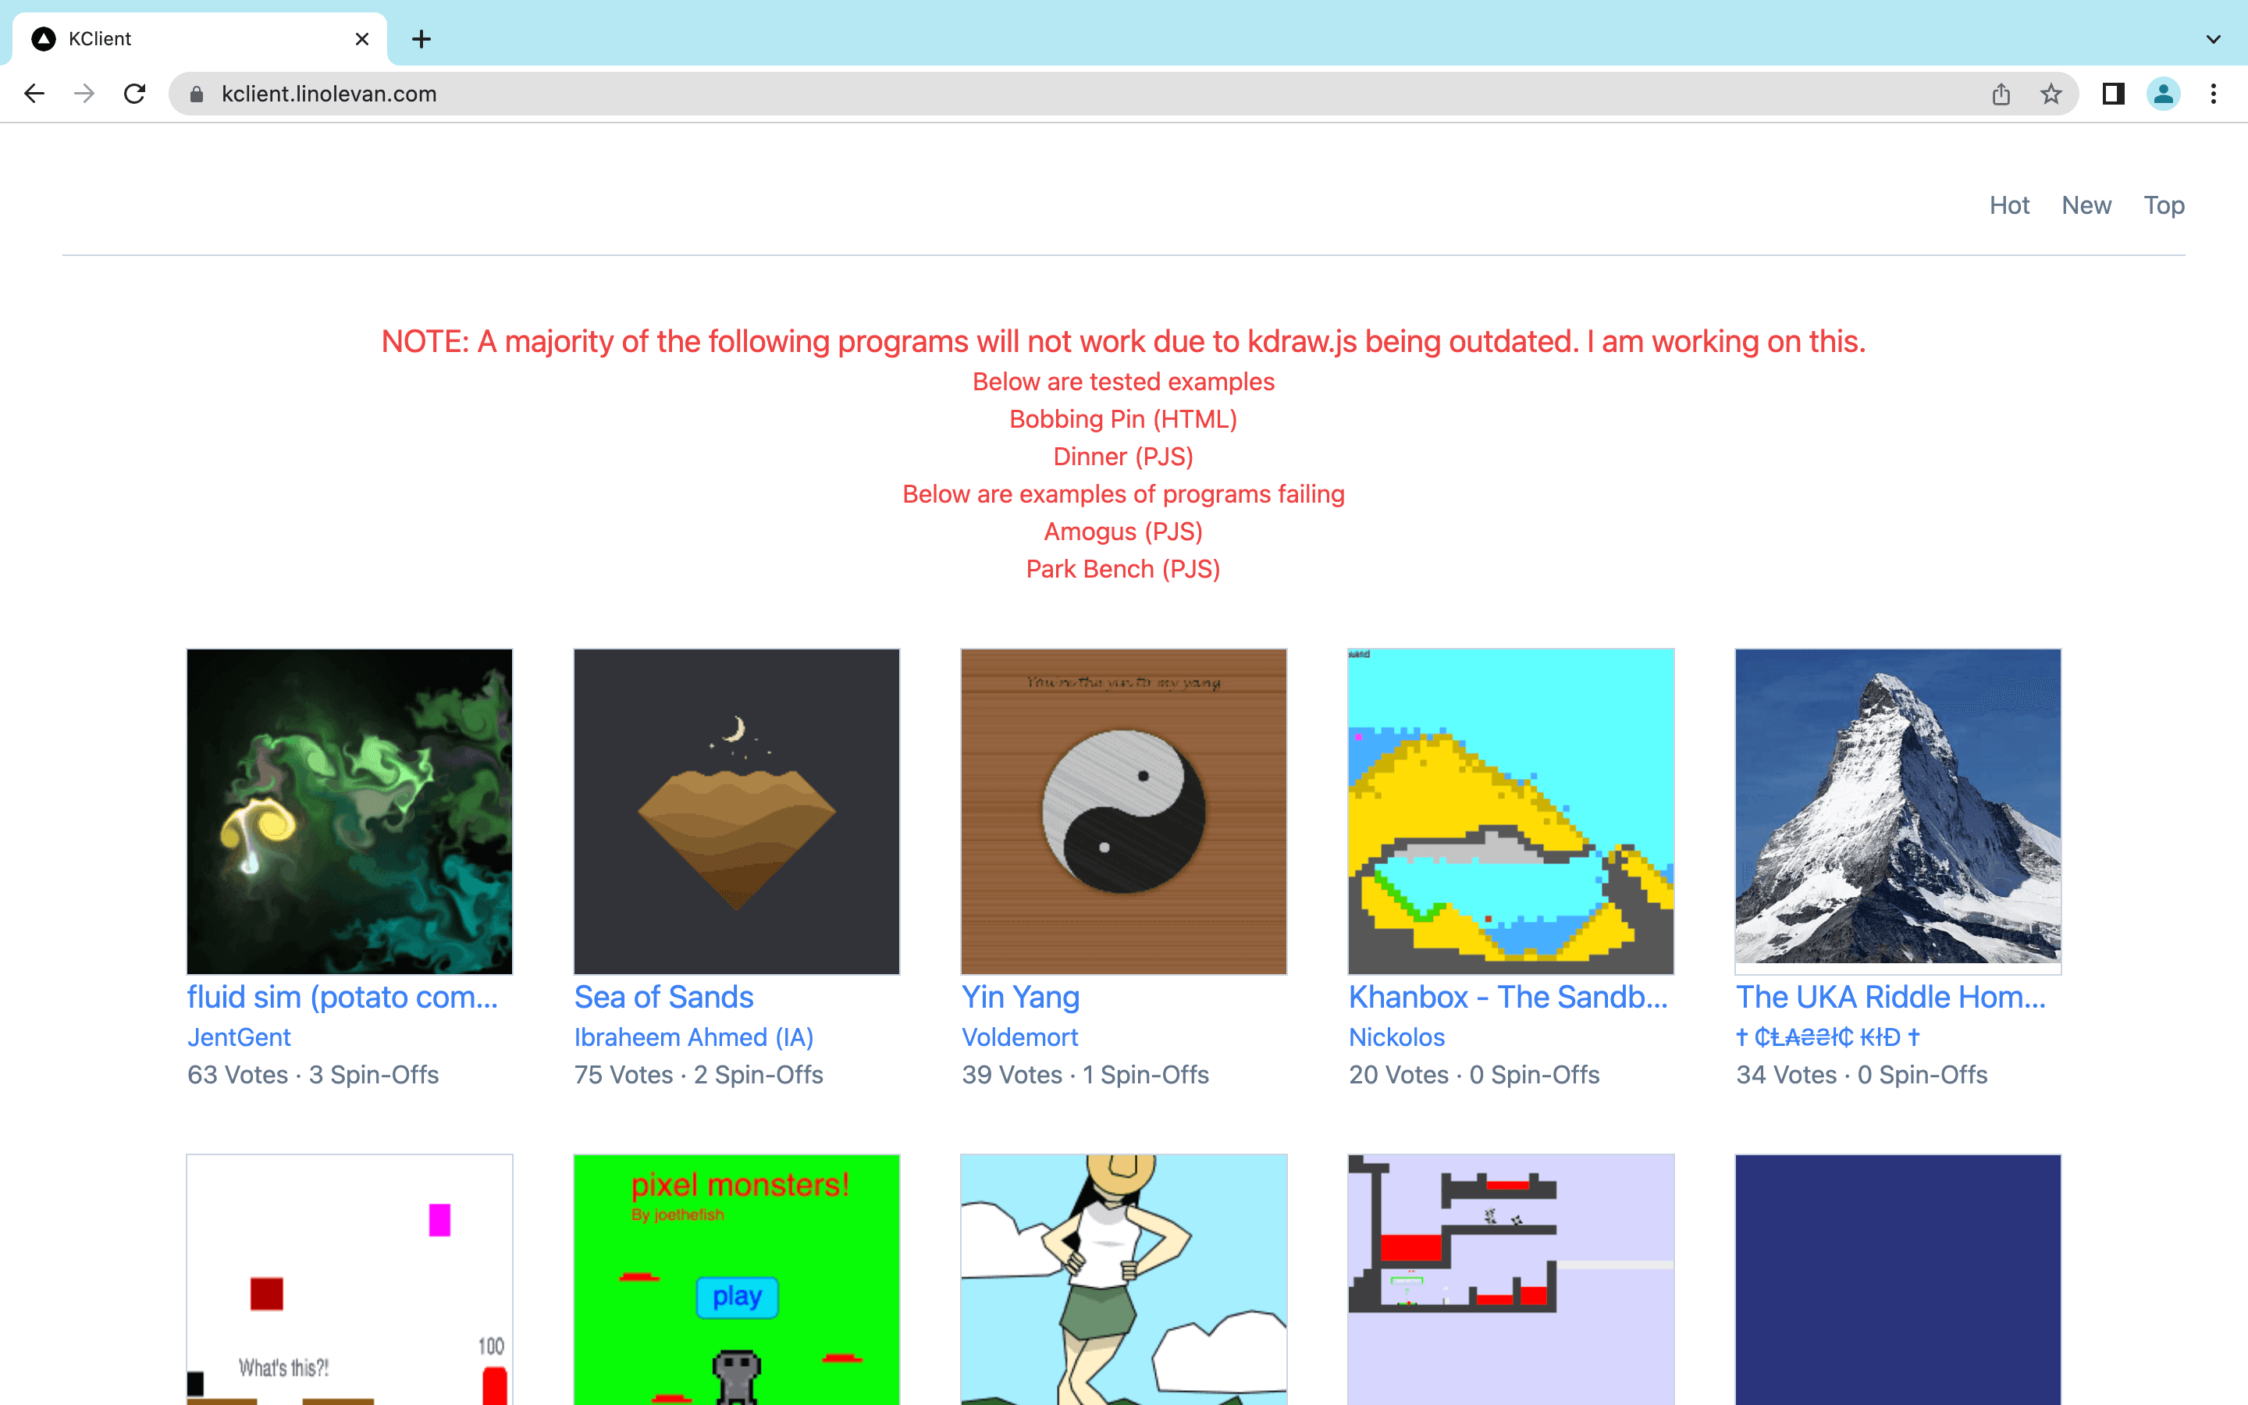
Task: Select the Top sorting tab
Action: pyautogui.click(x=2164, y=204)
